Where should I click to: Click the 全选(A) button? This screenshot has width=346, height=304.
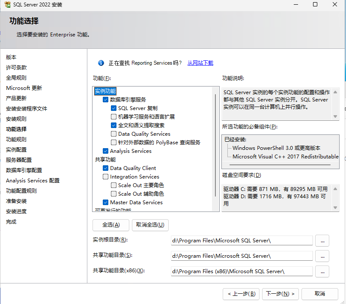111,225
